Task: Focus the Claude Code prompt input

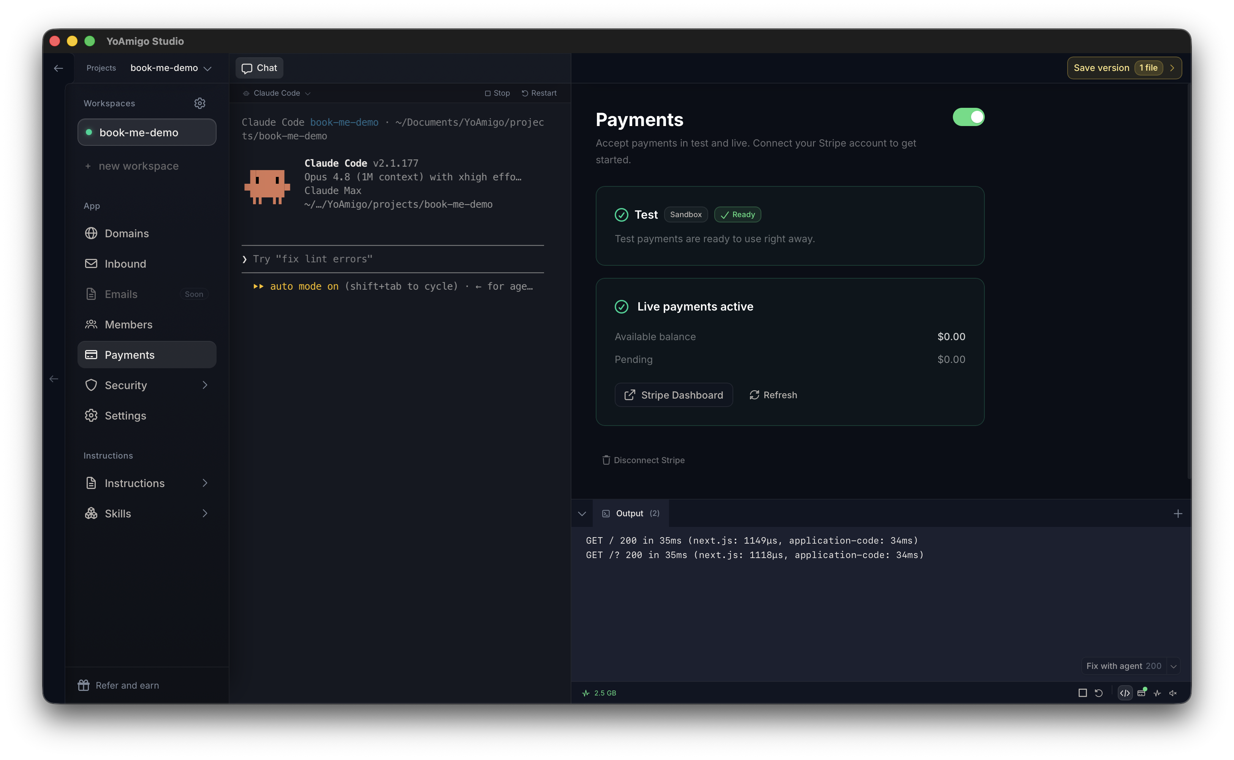Action: [x=392, y=259]
